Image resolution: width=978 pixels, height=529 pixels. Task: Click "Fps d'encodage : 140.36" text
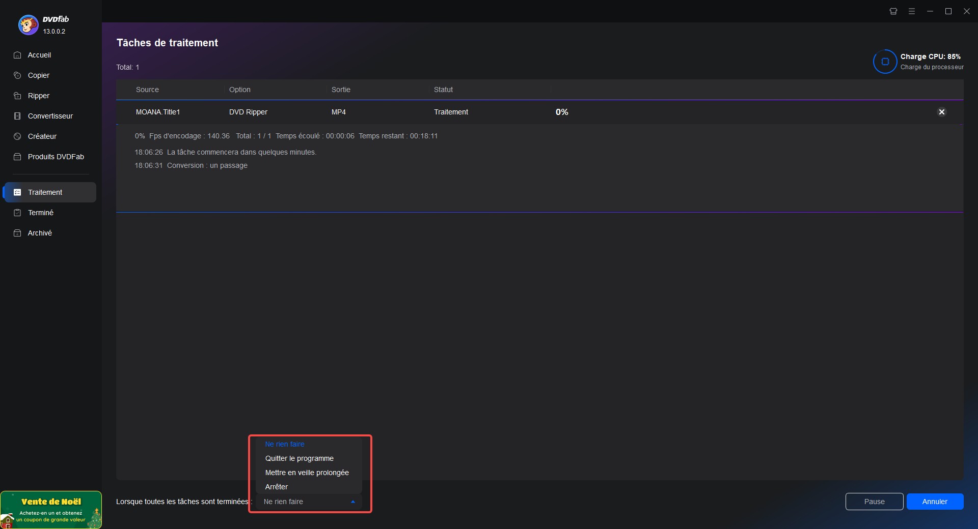(x=189, y=136)
